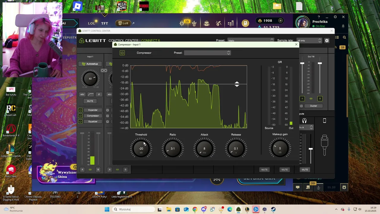Image resolution: width=380 pixels, height=214 pixels.
Task: Click the Release knob
Action: pos(236,148)
